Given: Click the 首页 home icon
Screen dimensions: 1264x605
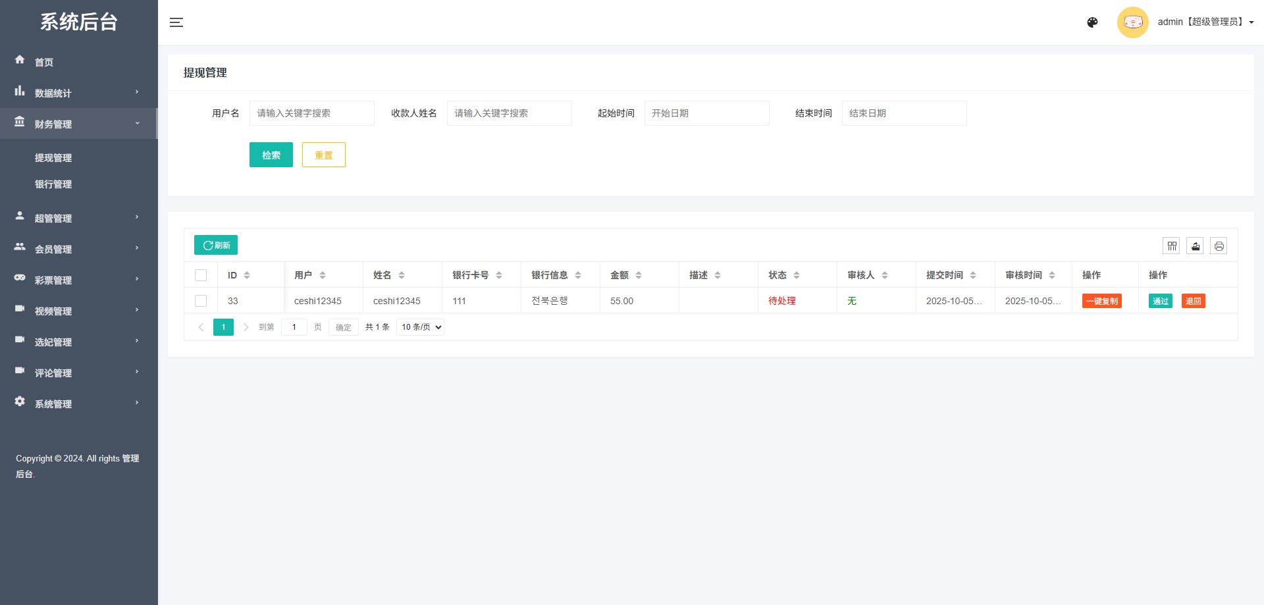Looking at the screenshot, I should (20, 59).
